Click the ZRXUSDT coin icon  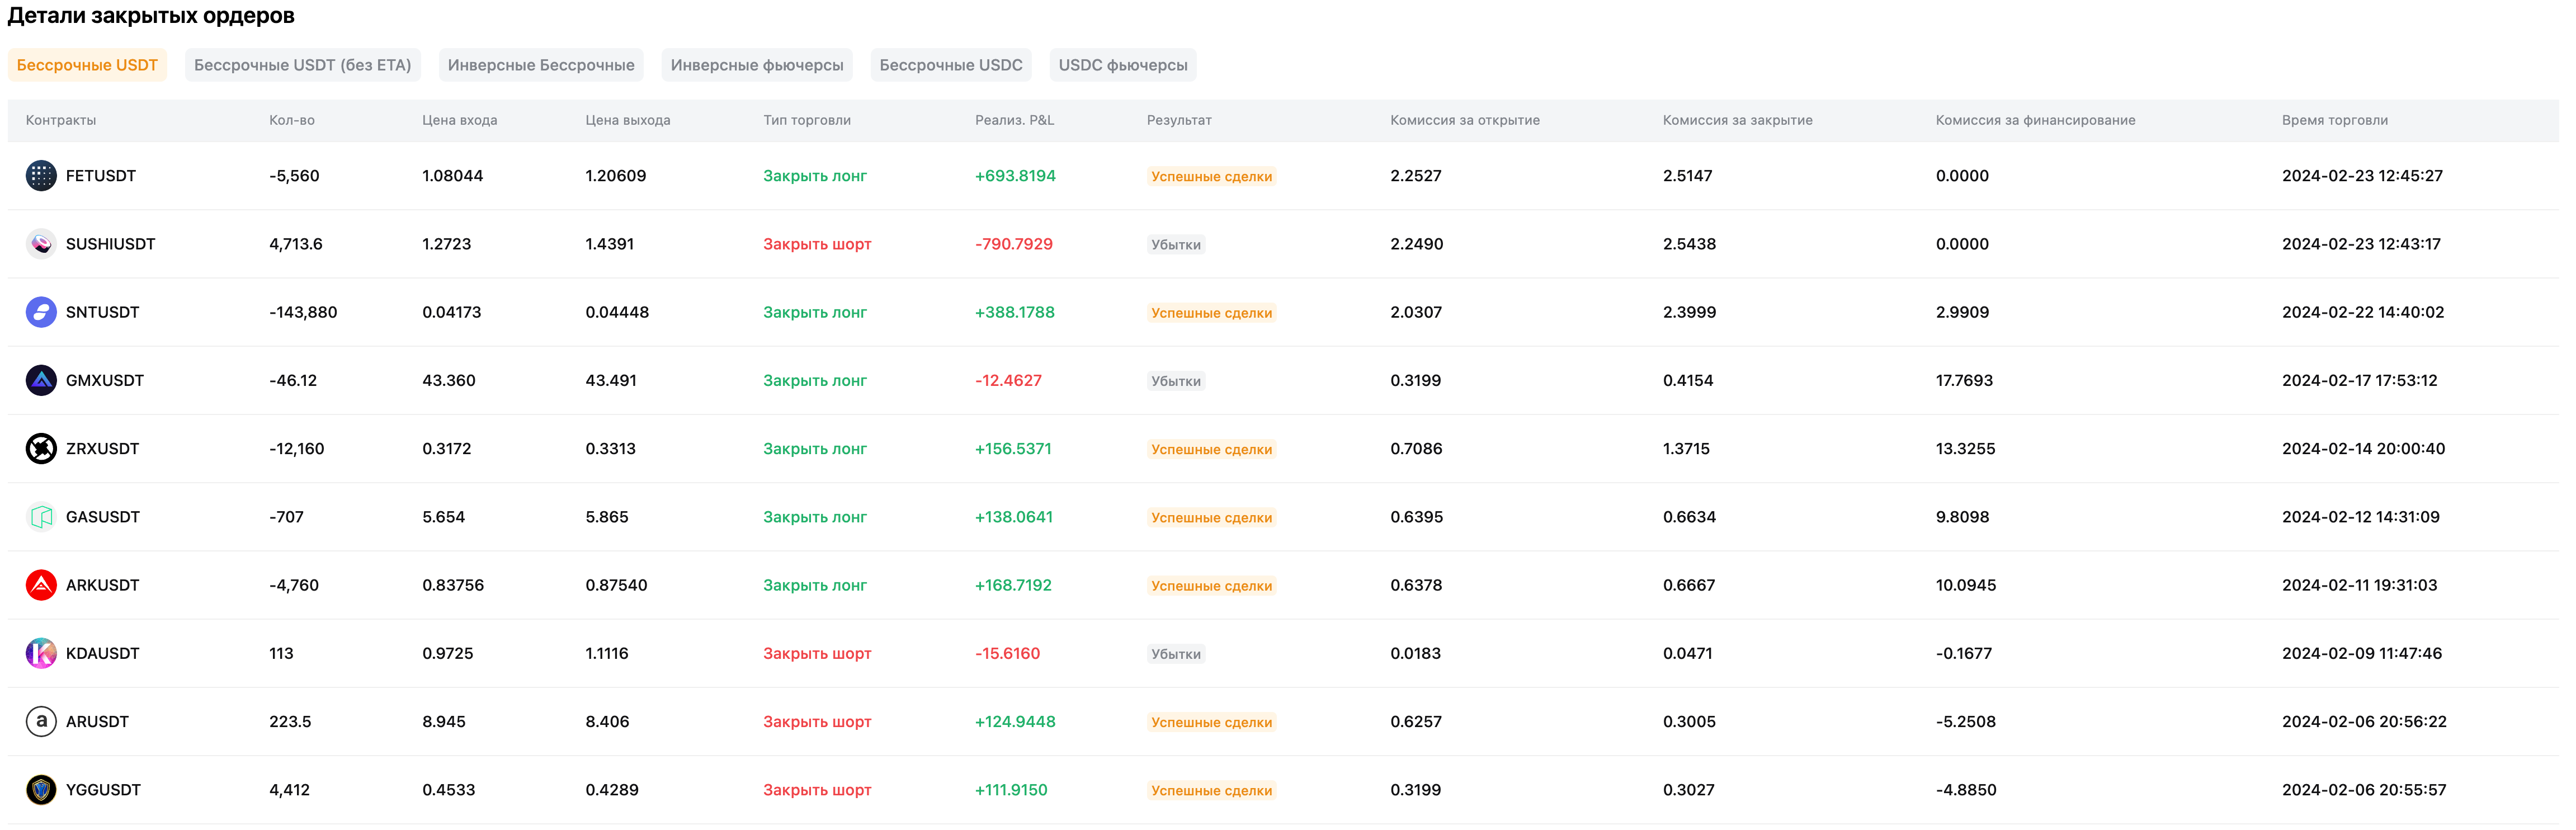tap(41, 449)
